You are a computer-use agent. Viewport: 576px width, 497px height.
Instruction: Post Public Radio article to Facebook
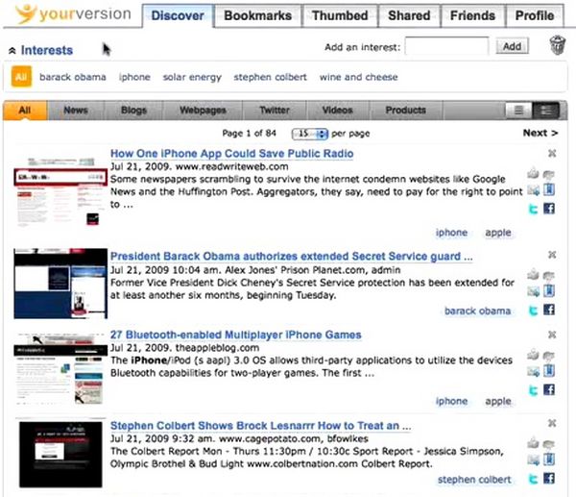pos(549,209)
